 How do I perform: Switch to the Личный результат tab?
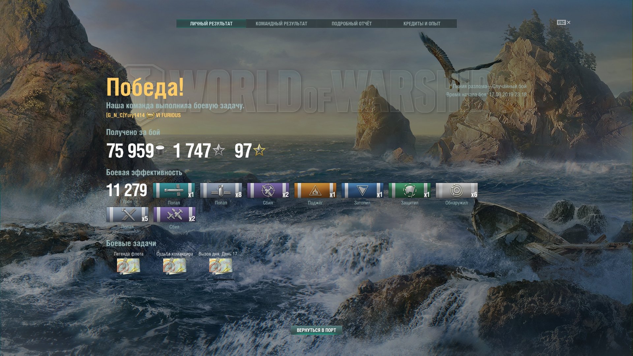pyautogui.click(x=211, y=24)
